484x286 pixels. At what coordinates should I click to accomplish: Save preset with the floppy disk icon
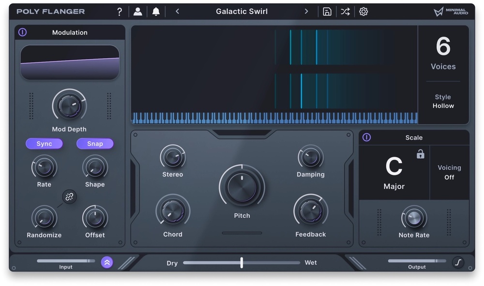pyautogui.click(x=327, y=12)
